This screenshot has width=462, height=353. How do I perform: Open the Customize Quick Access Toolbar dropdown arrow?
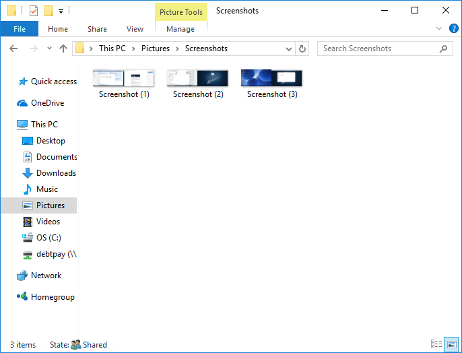click(x=61, y=11)
